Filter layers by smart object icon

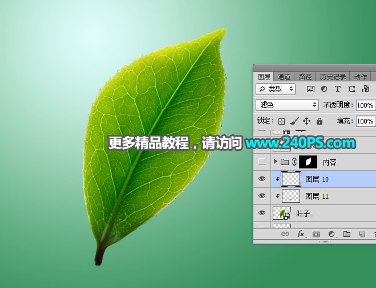[x=366, y=89]
